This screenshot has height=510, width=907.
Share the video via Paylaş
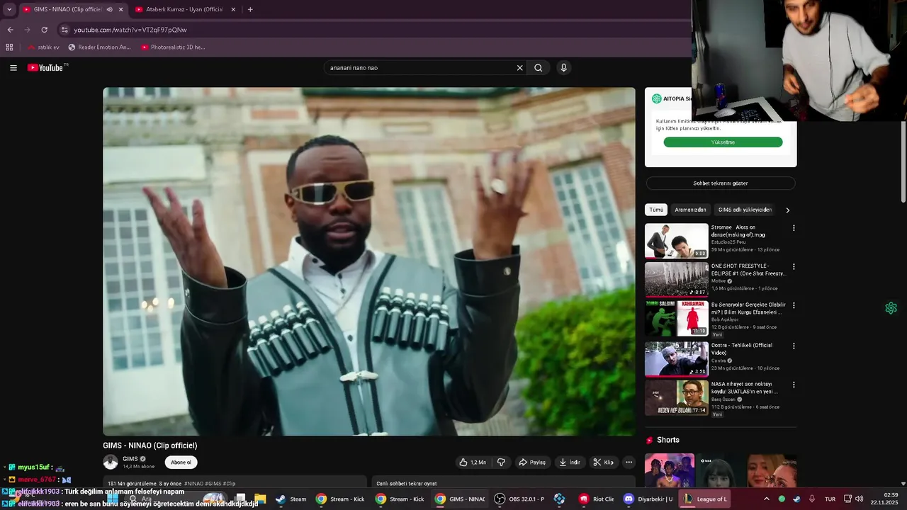tap(531, 463)
